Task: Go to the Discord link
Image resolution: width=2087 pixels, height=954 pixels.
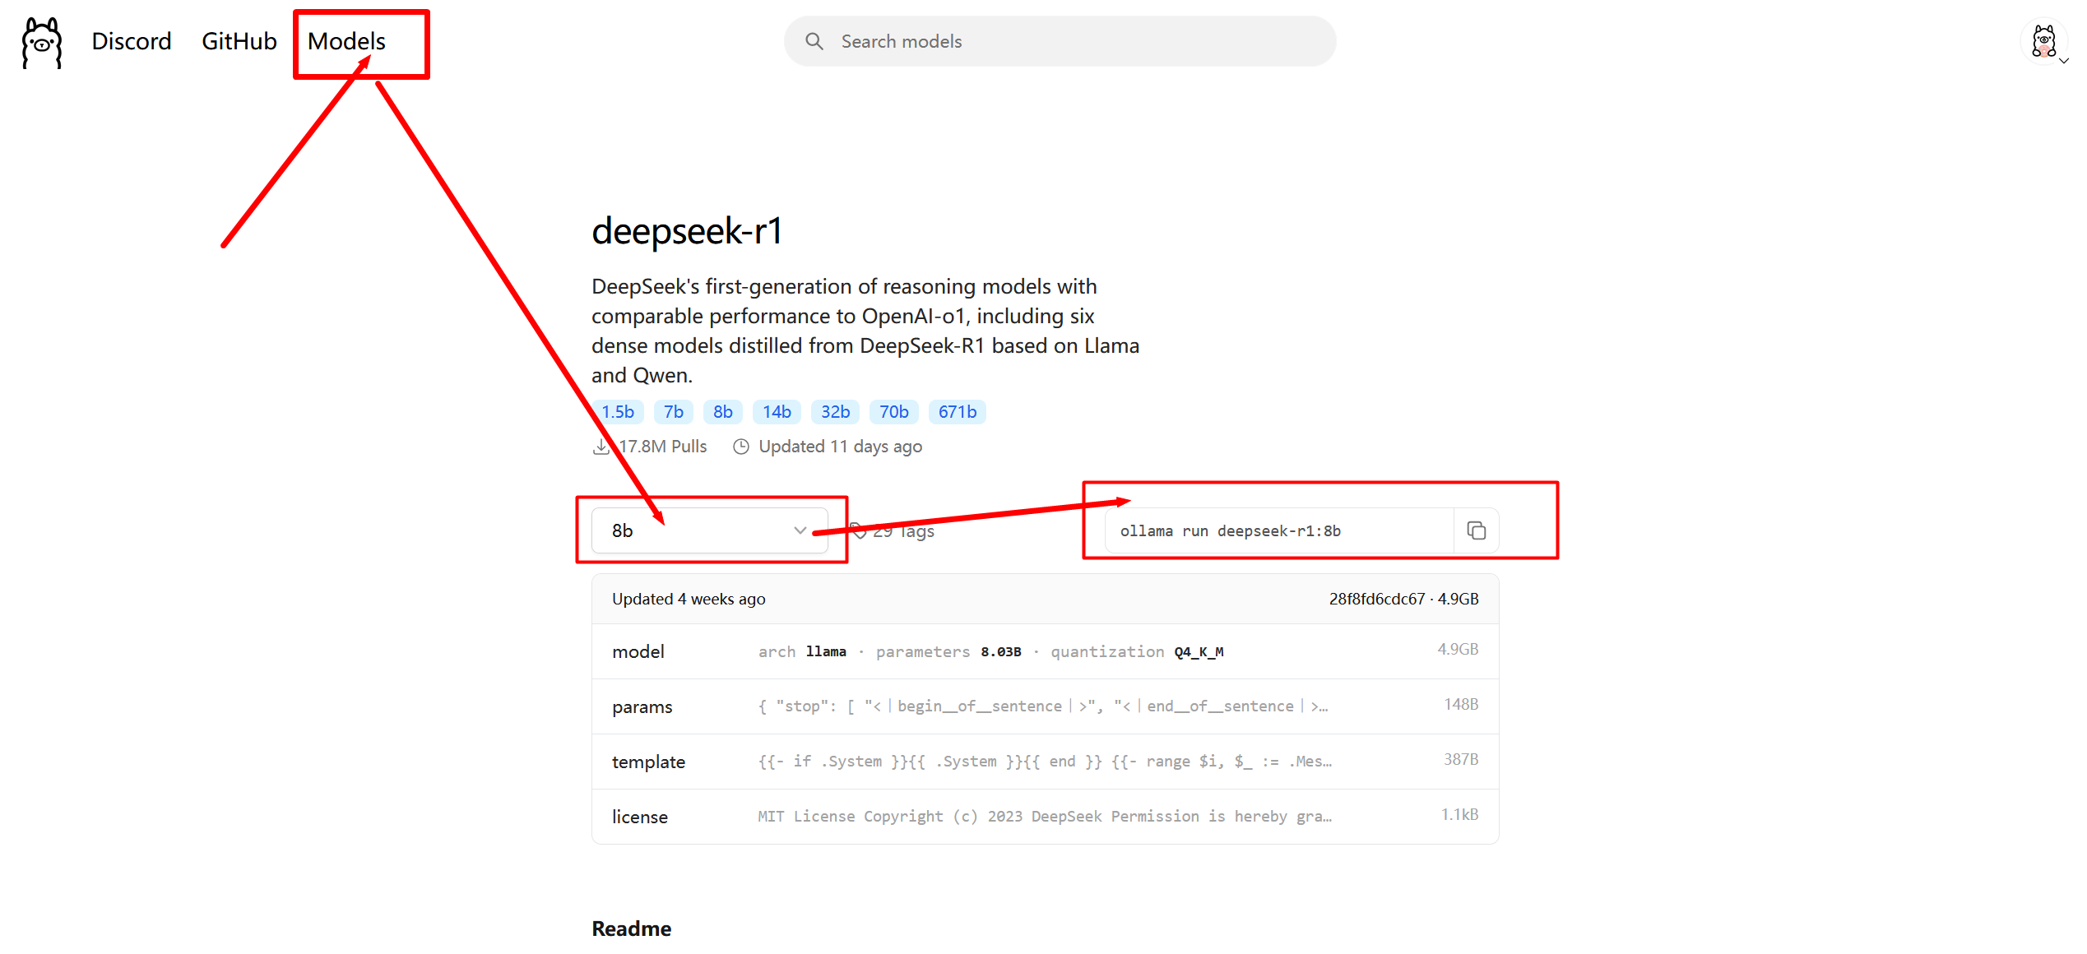Action: [132, 41]
